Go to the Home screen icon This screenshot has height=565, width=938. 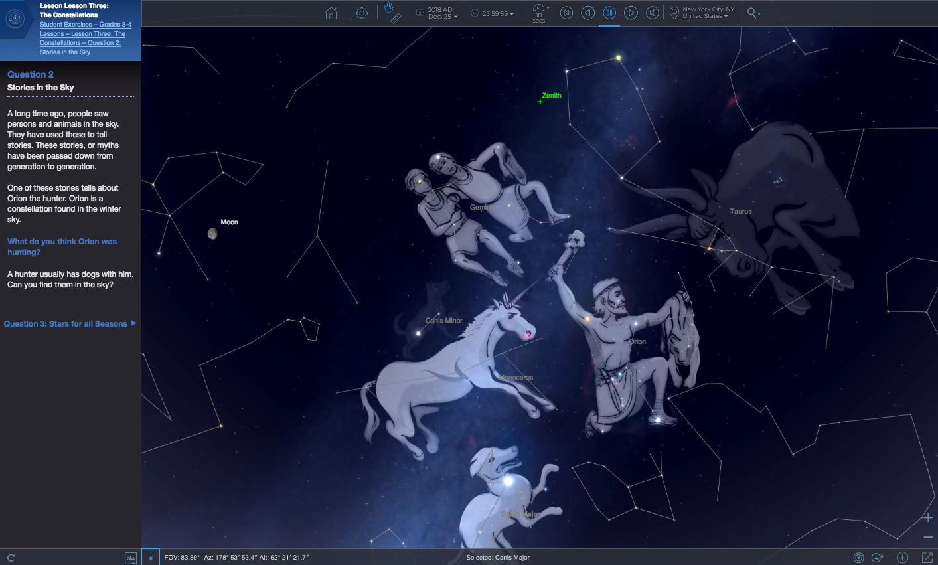[331, 13]
